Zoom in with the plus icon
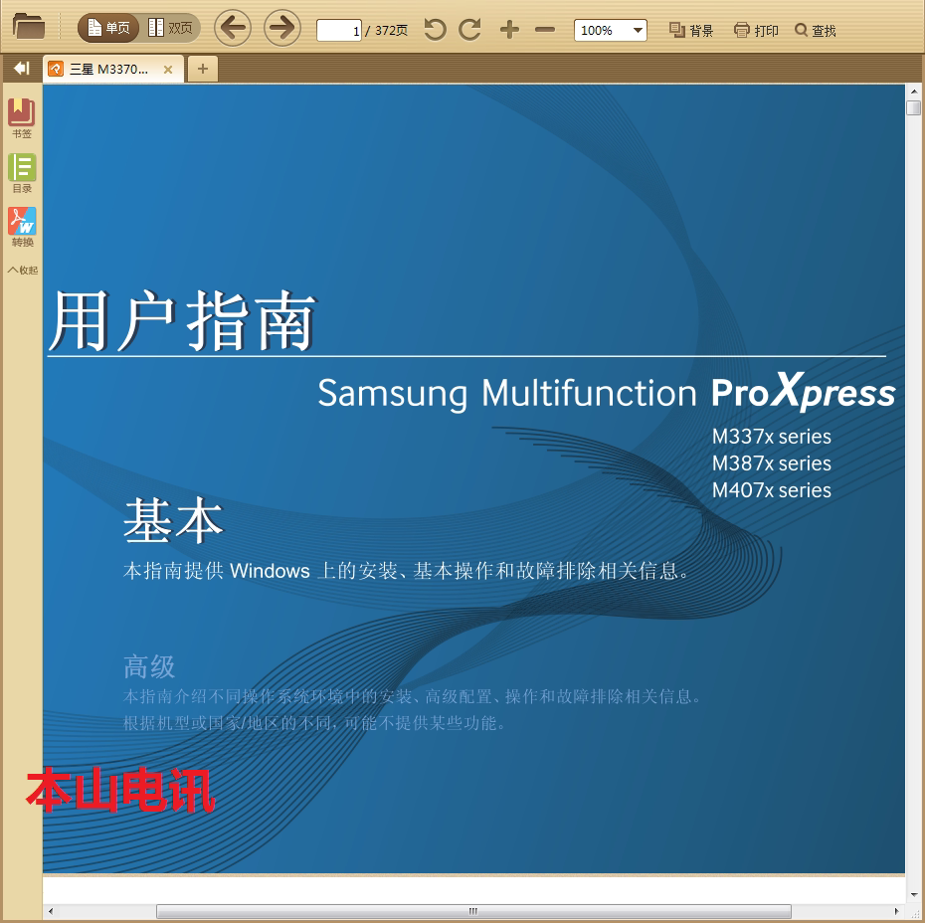 [509, 30]
